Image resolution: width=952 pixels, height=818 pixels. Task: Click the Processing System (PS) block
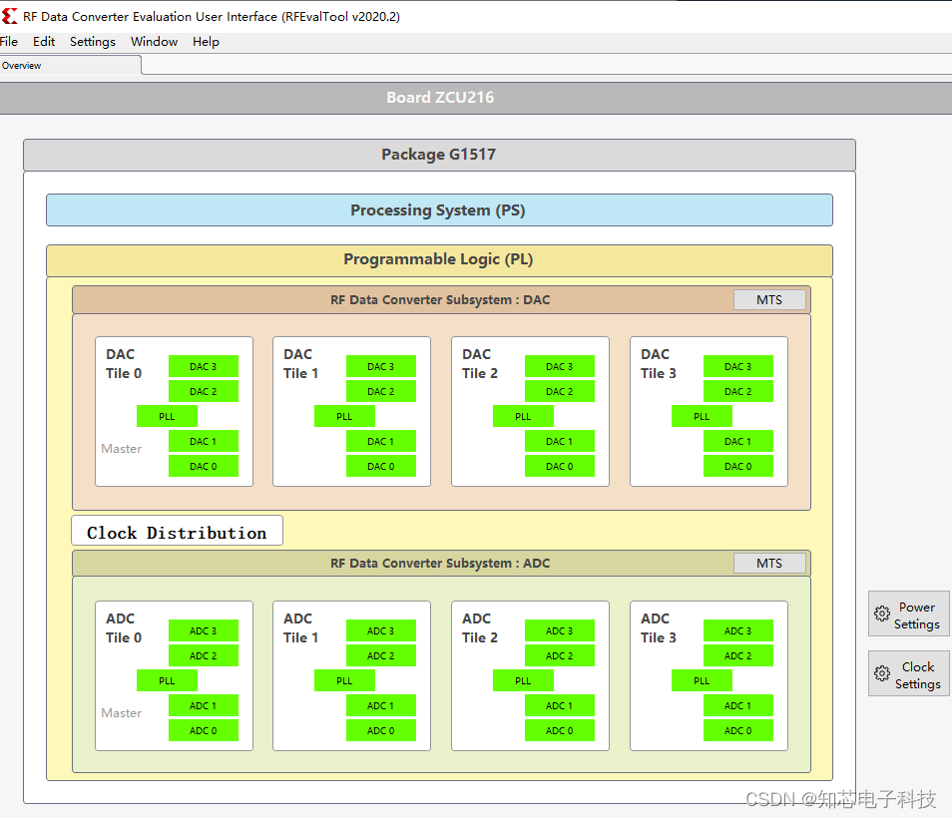tap(439, 209)
